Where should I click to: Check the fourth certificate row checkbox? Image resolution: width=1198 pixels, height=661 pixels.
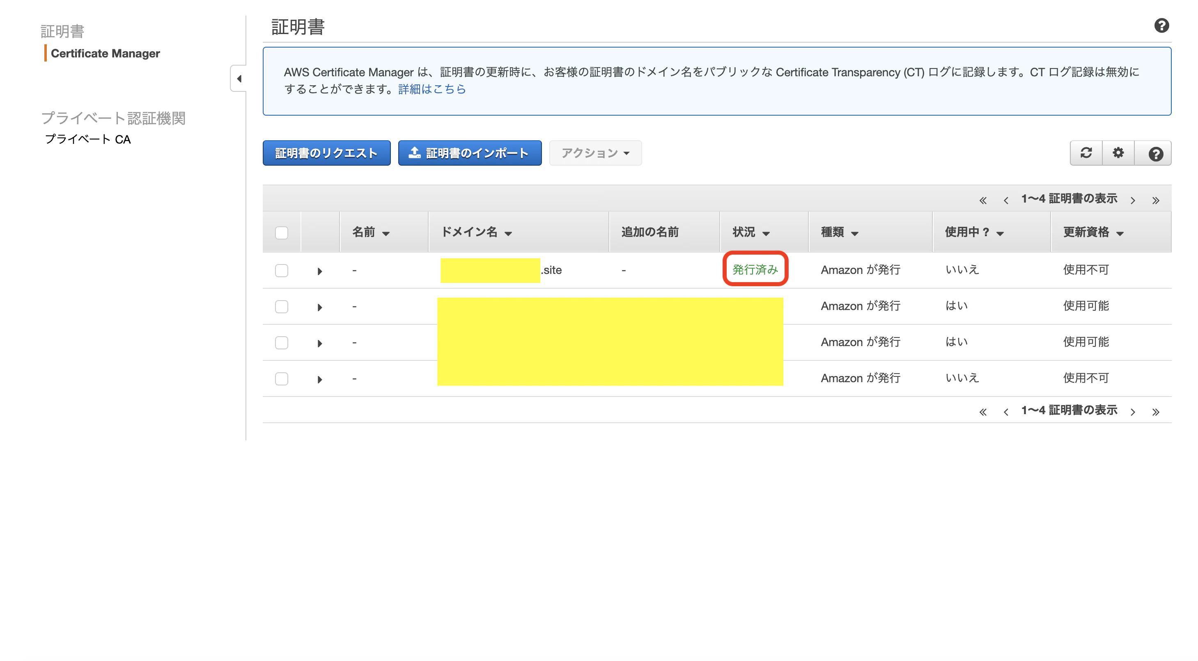pos(281,378)
